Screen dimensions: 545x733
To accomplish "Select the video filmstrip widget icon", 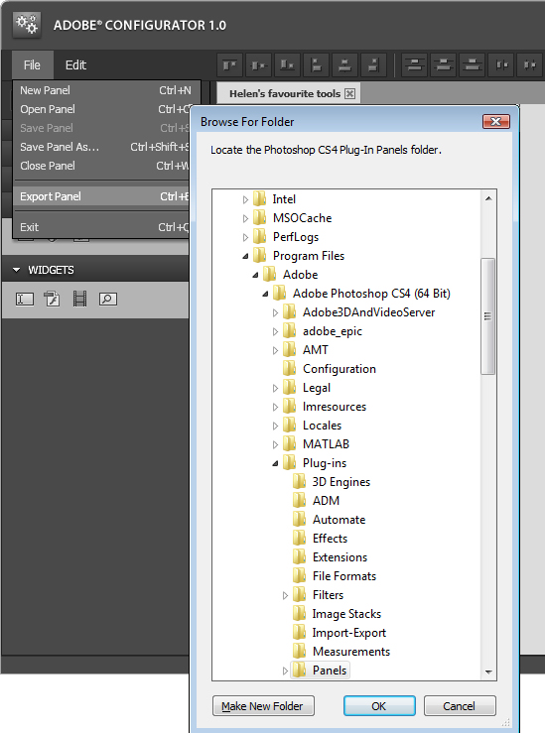I will click(80, 299).
